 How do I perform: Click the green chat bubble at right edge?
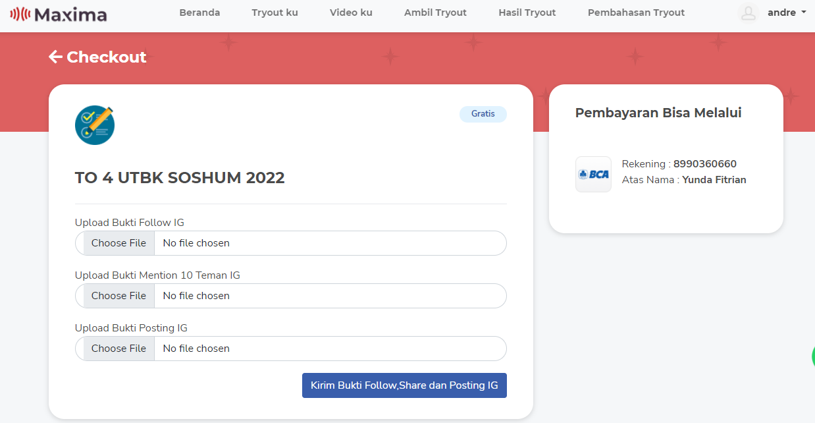click(812, 356)
